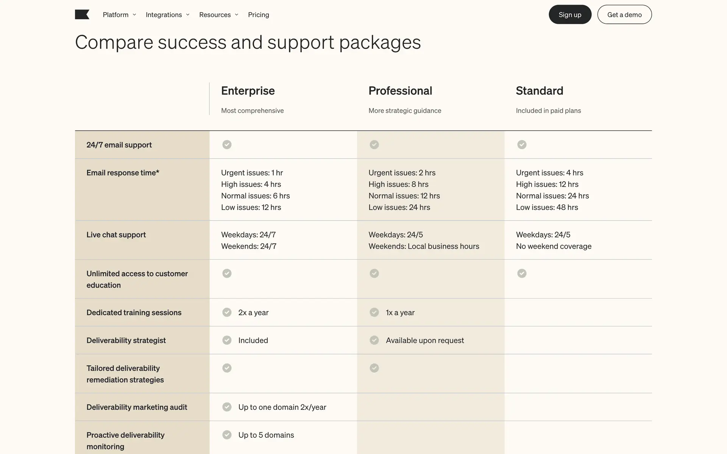Open the Pricing page link
The image size is (727, 454).
[259, 15]
